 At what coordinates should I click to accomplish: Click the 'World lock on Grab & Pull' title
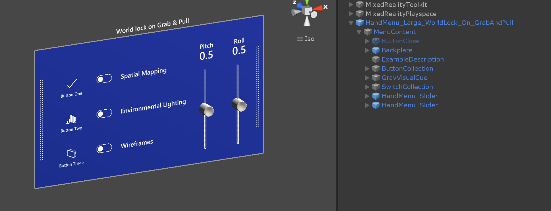(x=153, y=26)
